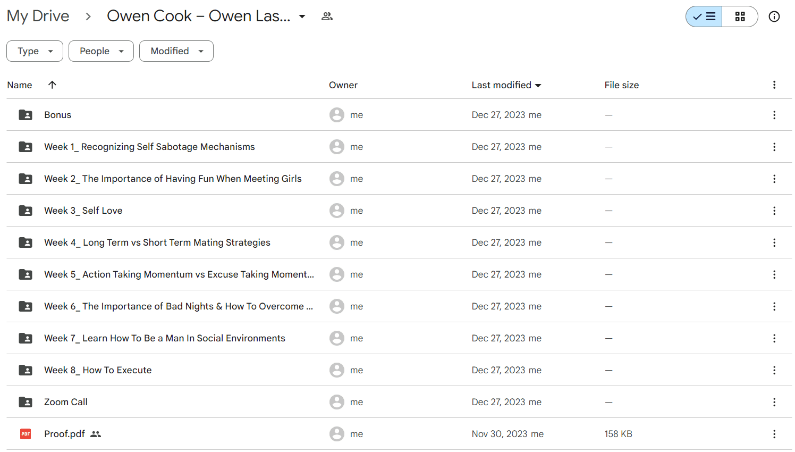795x452 pixels.
Task: Open more options for Week 2 folder row
Action: [774, 179]
